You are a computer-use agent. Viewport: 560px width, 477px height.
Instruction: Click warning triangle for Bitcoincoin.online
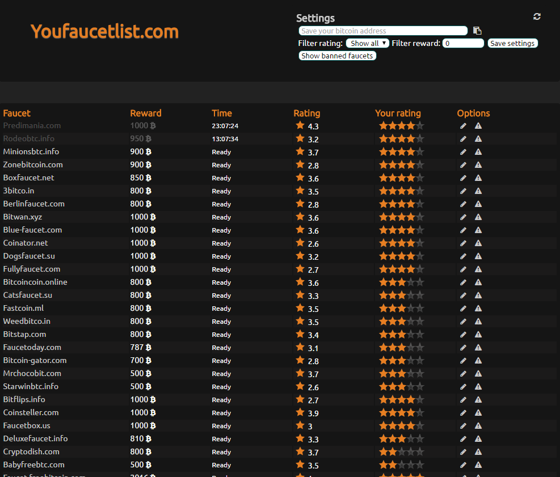click(478, 282)
